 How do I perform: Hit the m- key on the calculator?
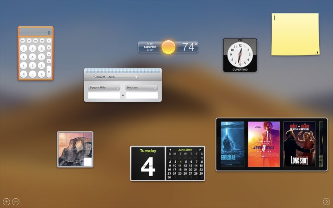(x=29, y=41)
